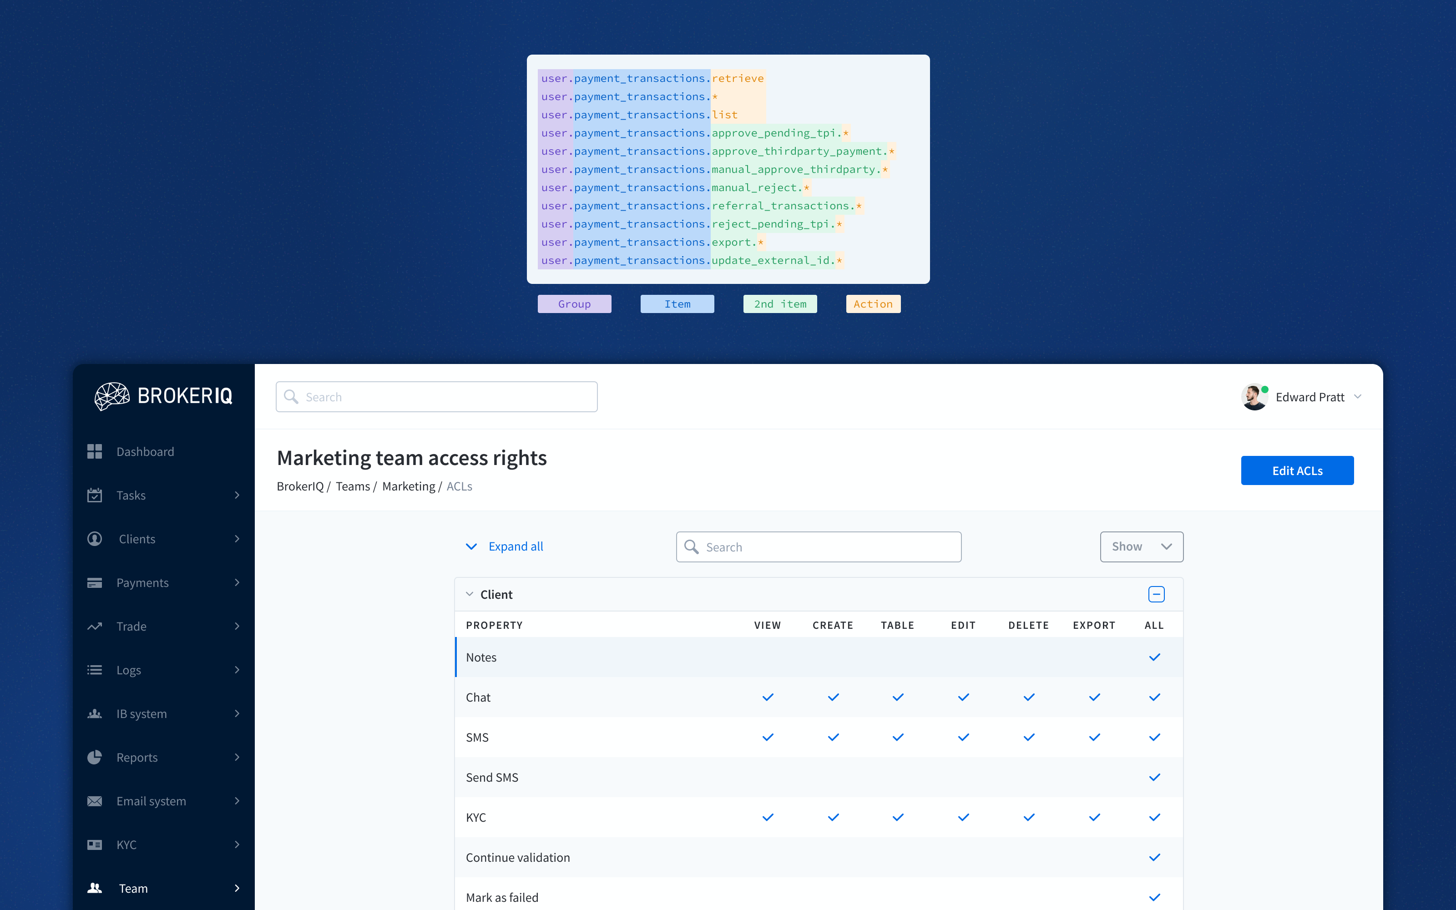Toggle the ALL checkmark for Notes

[1154, 657]
